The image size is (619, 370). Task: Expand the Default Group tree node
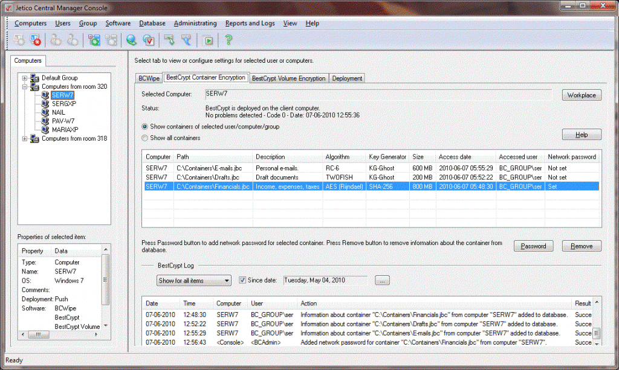coord(24,78)
